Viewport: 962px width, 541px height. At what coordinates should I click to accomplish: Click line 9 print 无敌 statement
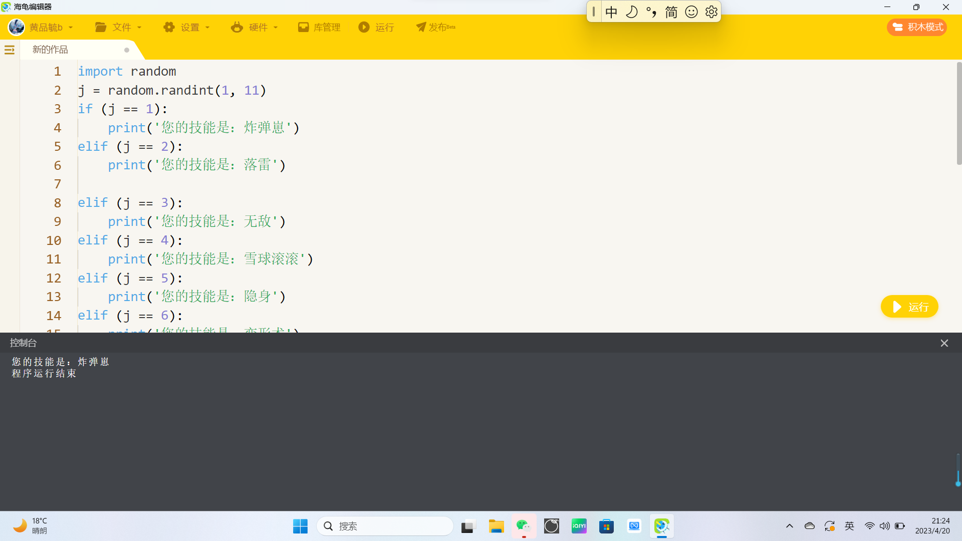pos(197,221)
